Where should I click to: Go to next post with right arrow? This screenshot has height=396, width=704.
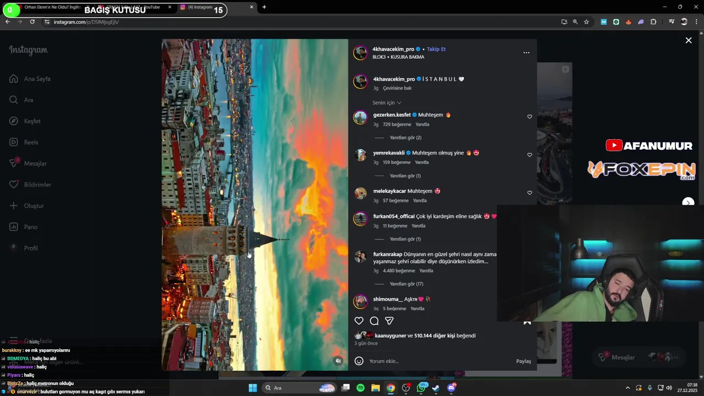click(688, 203)
